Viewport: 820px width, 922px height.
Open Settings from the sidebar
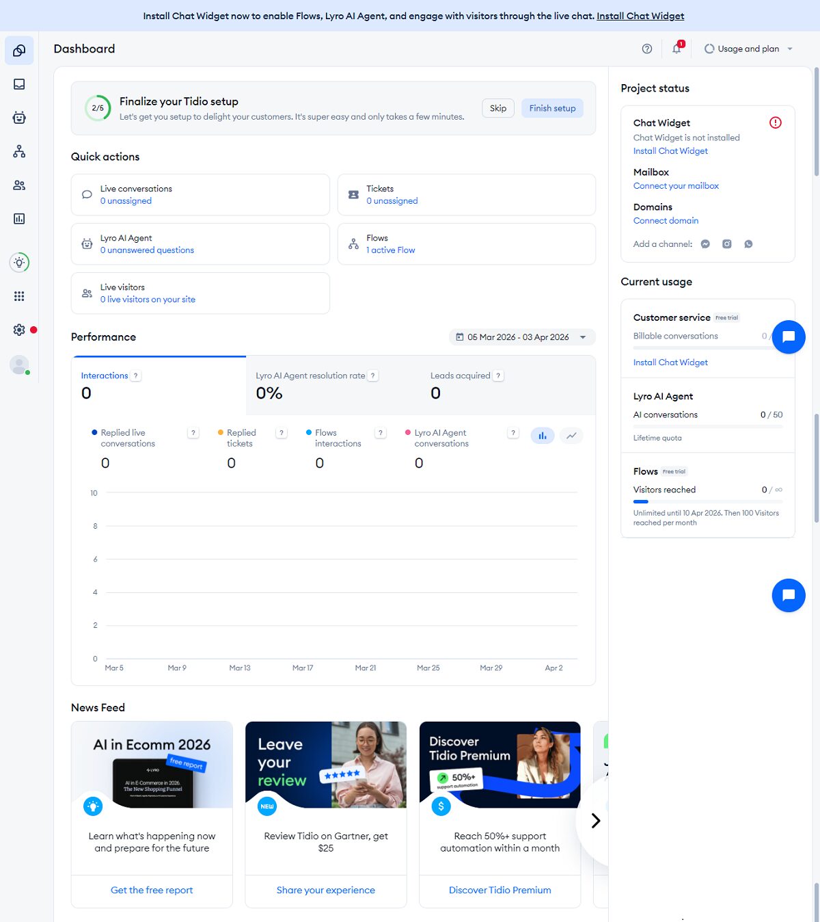click(x=18, y=329)
